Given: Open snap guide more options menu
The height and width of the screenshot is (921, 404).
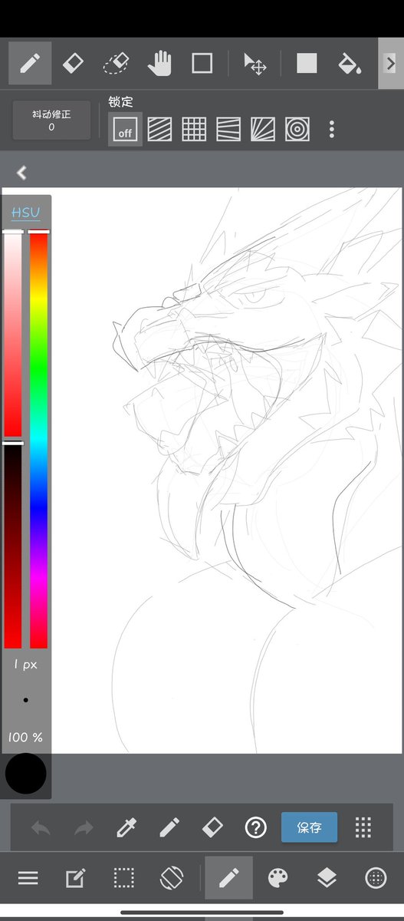Looking at the screenshot, I should coord(331,129).
